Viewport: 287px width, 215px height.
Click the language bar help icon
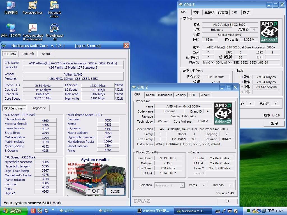(235, 211)
